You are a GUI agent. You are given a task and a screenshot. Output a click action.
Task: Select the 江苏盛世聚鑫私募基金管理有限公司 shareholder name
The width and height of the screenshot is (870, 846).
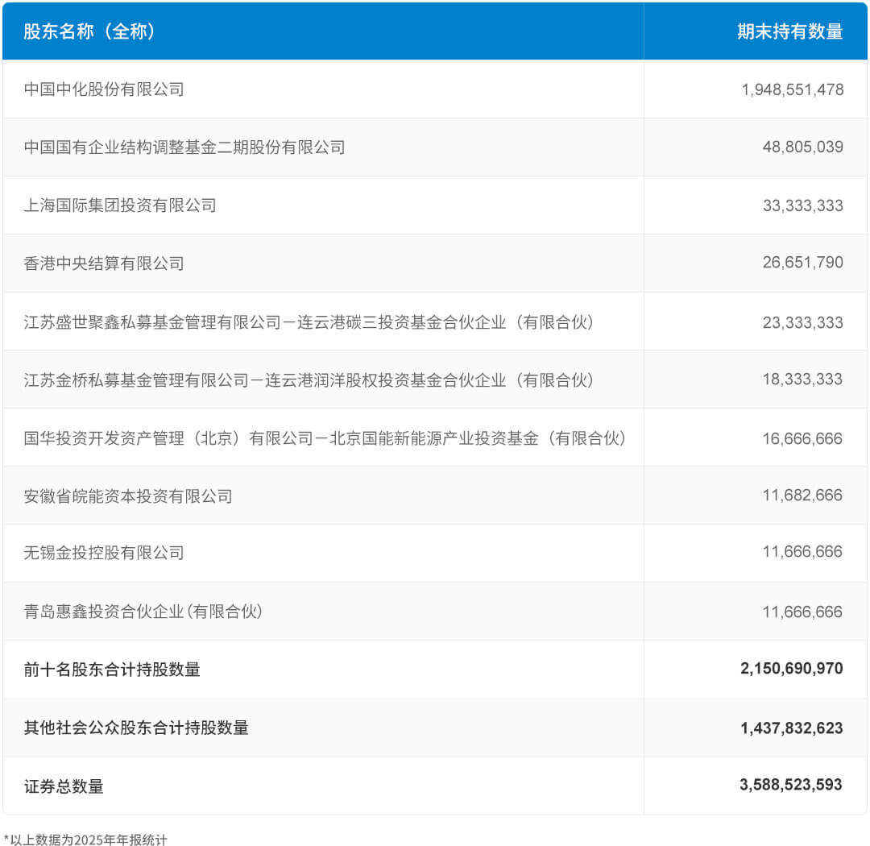(309, 322)
